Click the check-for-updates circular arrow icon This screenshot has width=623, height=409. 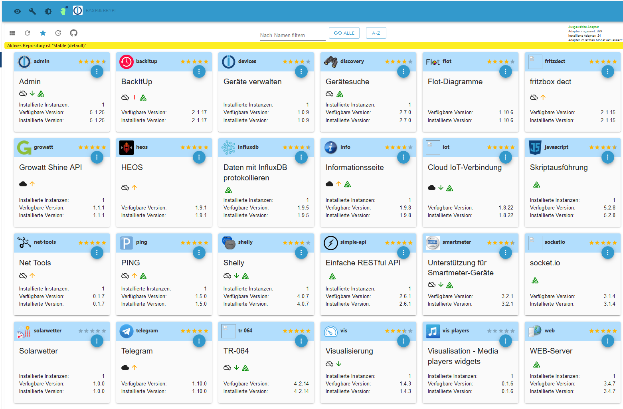tap(58, 33)
